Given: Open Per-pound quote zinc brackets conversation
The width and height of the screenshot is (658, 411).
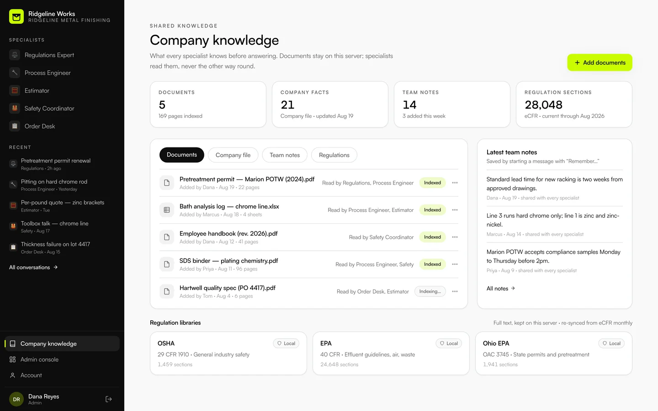Looking at the screenshot, I should (x=62, y=206).
